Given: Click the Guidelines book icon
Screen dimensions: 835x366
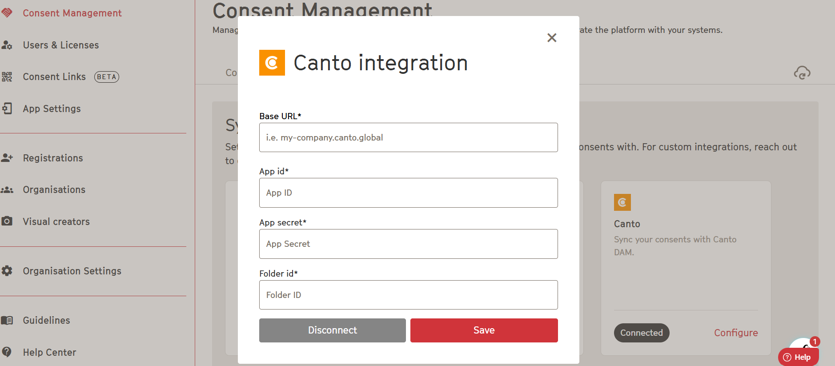Looking at the screenshot, I should [x=7, y=320].
